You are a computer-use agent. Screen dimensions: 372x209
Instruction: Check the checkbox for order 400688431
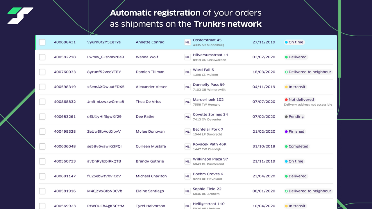(x=42, y=42)
